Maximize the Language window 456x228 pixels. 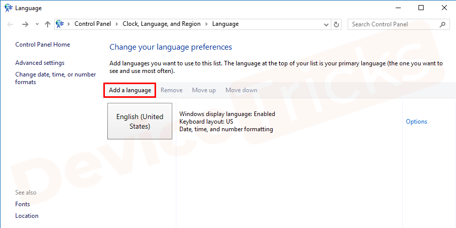click(421, 8)
